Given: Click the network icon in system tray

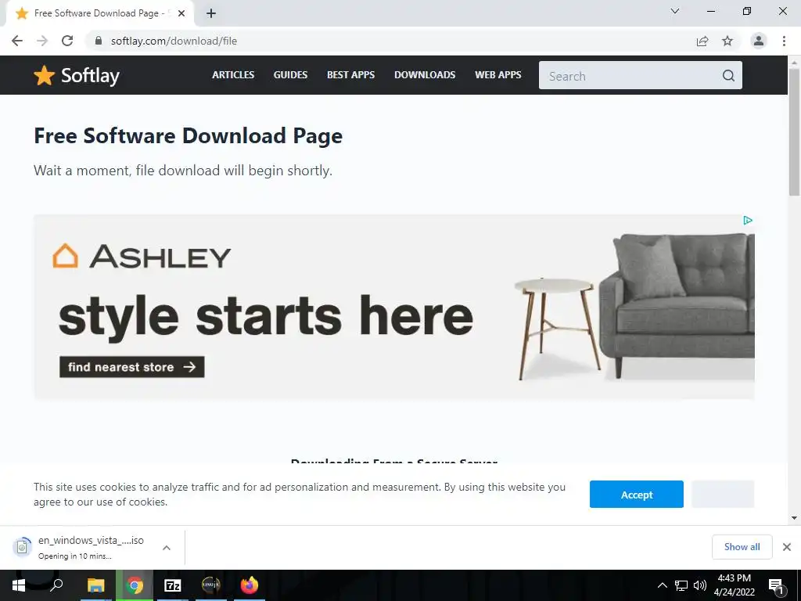Looking at the screenshot, I should pos(681,585).
